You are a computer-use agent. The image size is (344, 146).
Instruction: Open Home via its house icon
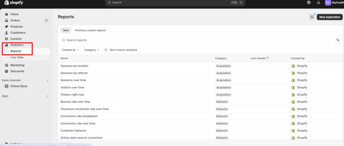[x=7, y=14]
